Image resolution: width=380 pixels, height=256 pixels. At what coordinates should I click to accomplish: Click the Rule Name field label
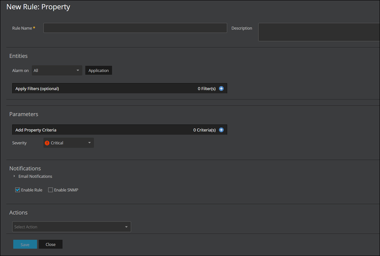(22, 28)
